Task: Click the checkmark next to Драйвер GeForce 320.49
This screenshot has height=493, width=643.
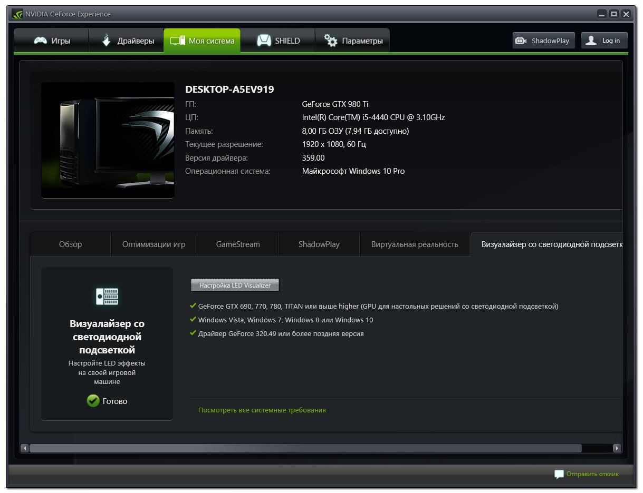Action: (193, 333)
